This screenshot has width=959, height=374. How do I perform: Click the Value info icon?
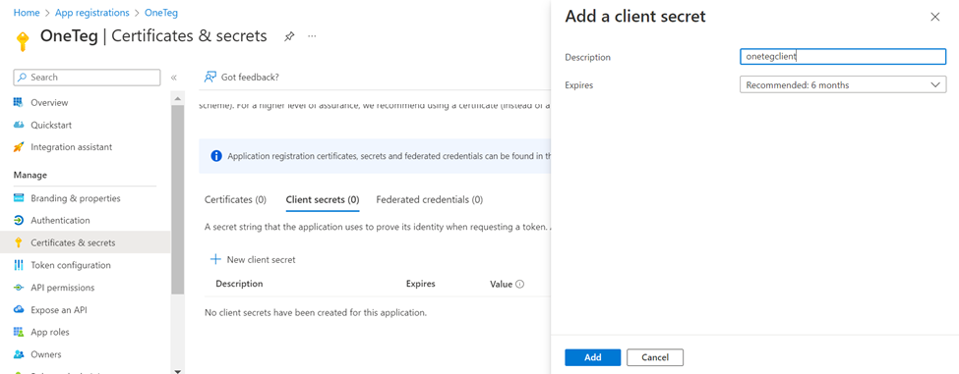pyautogui.click(x=520, y=285)
